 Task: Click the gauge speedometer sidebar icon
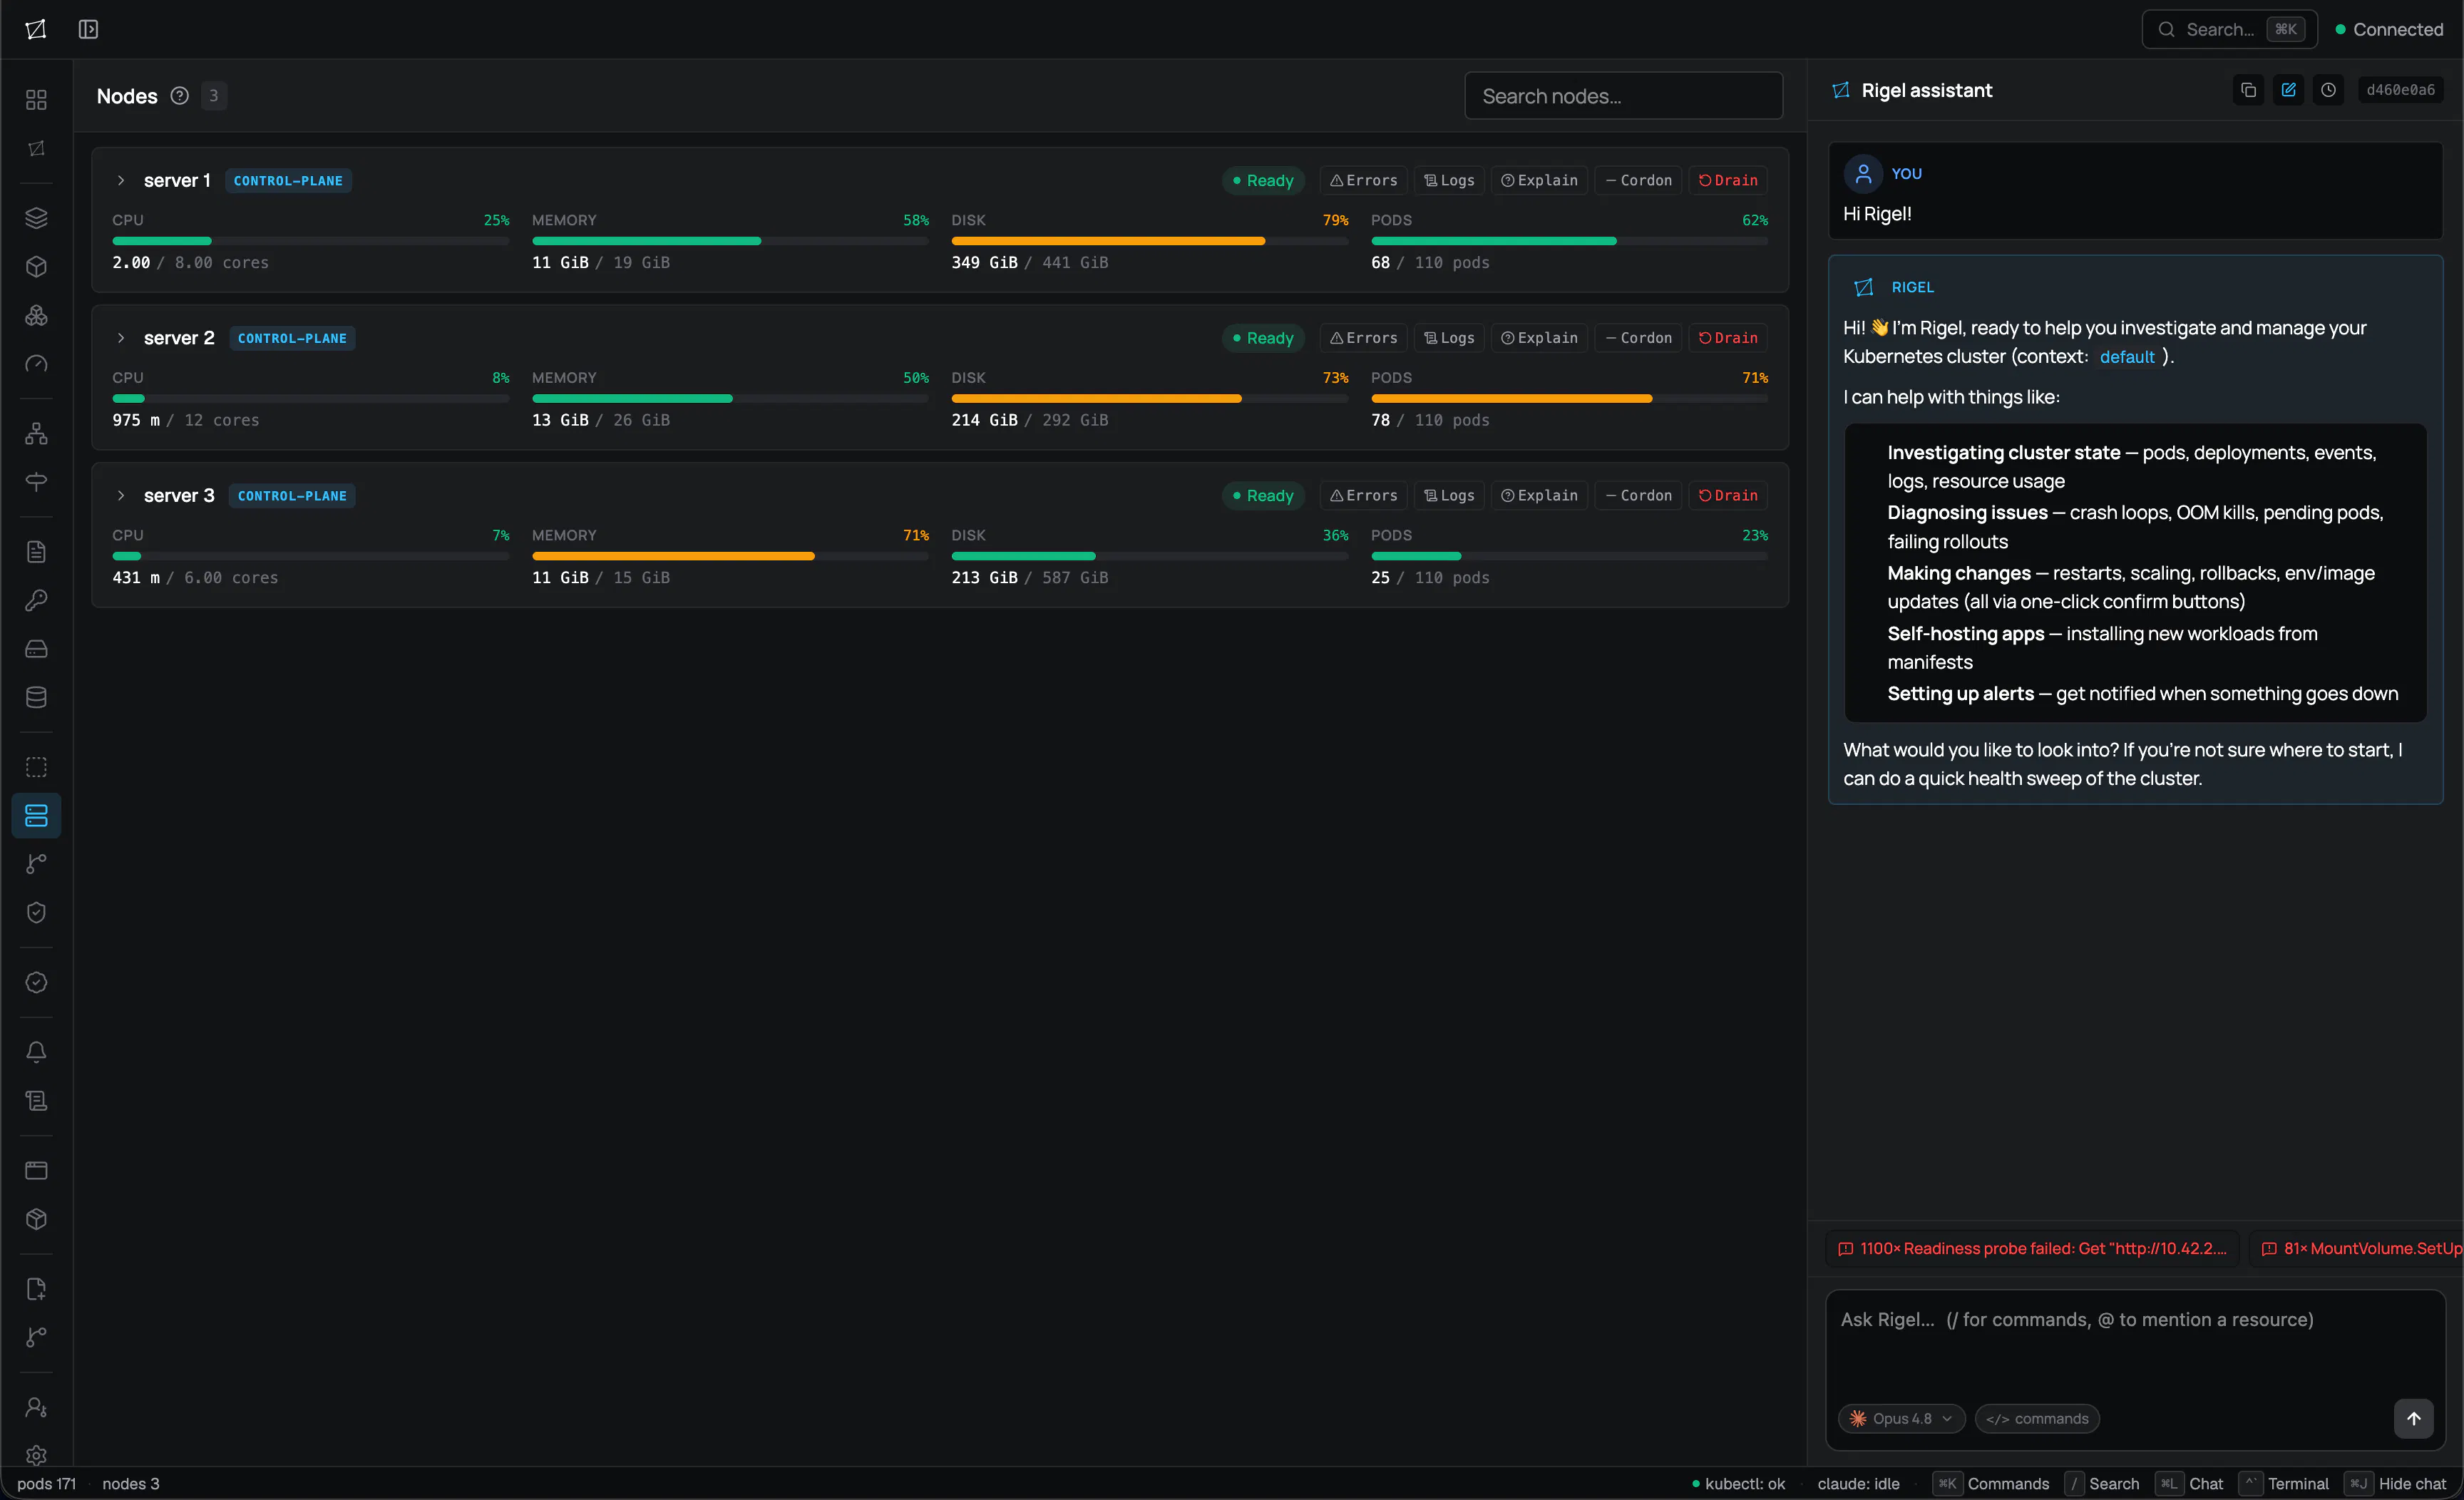coord(36,364)
